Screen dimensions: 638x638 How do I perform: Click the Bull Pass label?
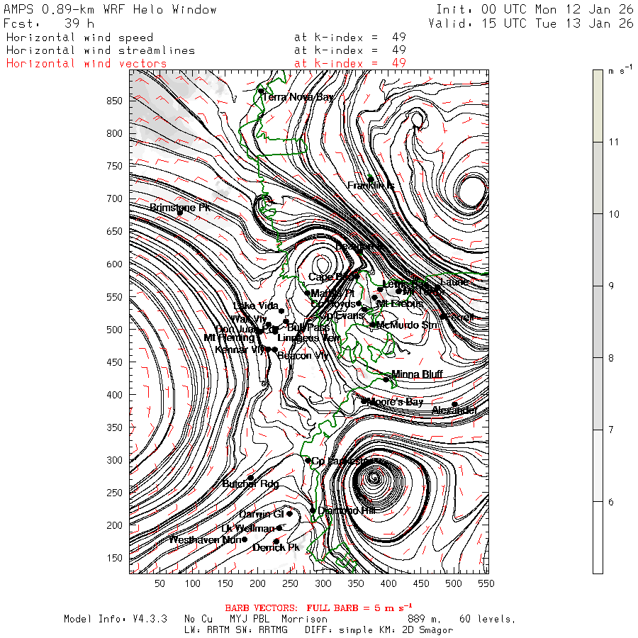pyautogui.click(x=308, y=327)
